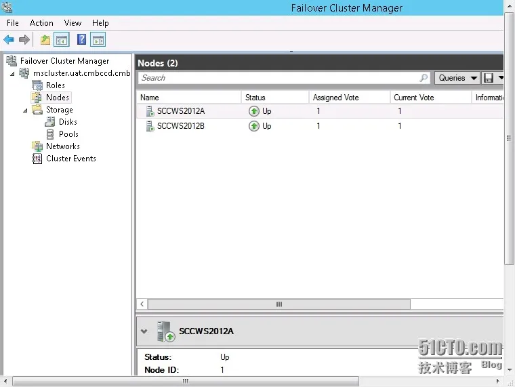Select the SCCWS2012A node row name

181,111
